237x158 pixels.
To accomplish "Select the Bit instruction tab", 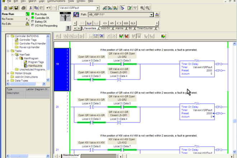I will 130,28.
